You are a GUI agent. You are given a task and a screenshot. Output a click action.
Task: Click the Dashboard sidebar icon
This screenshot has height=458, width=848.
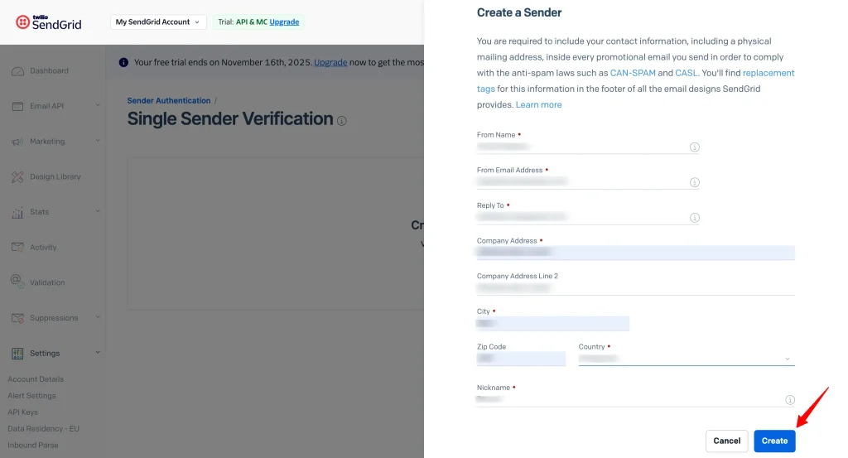pyautogui.click(x=17, y=71)
